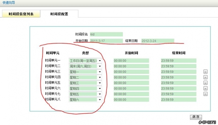Click the 保存 button
218x125 pixels.
(x=196, y=117)
